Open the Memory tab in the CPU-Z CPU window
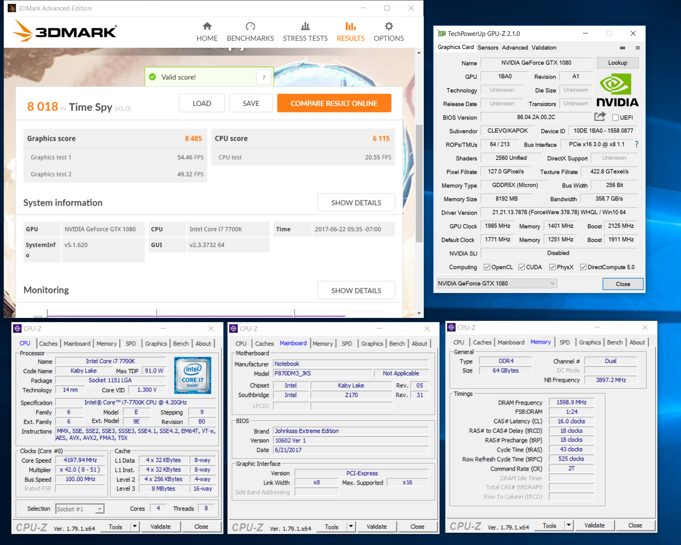The width and height of the screenshot is (681, 545). 107,344
